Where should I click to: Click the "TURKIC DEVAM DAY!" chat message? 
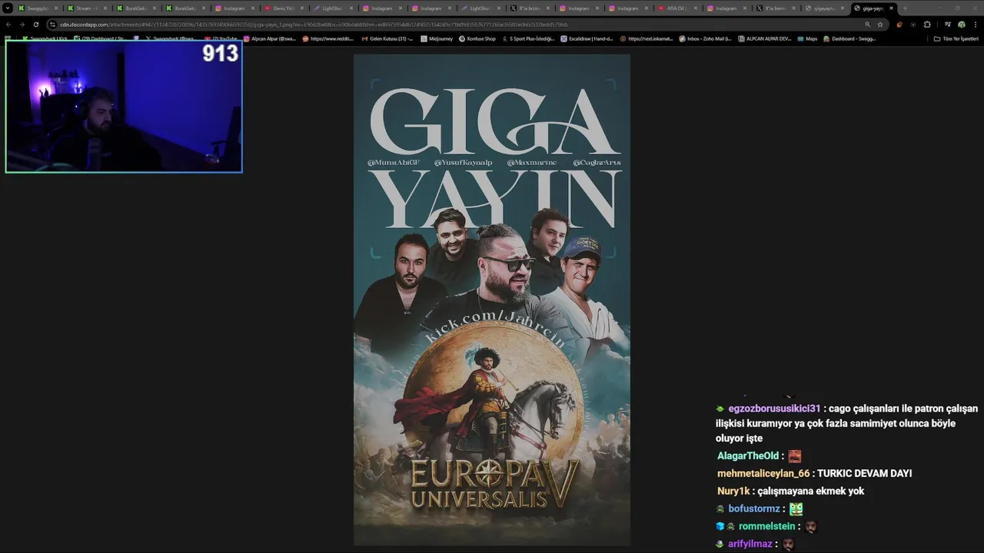(x=865, y=474)
